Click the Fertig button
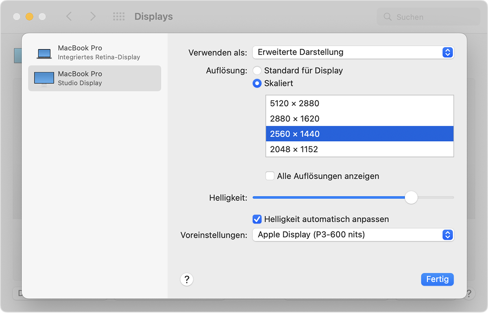This screenshot has height=313, width=488. coord(437,279)
